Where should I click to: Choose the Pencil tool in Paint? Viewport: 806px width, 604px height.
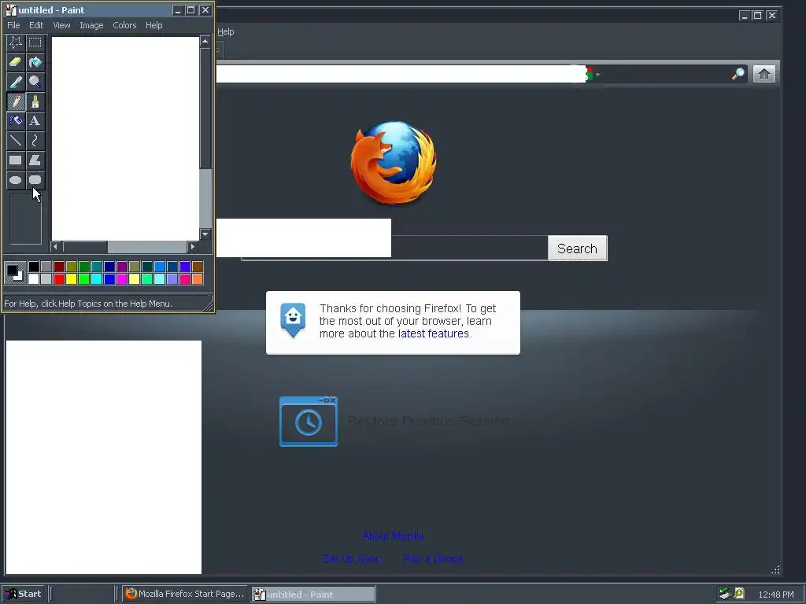[x=16, y=101]
